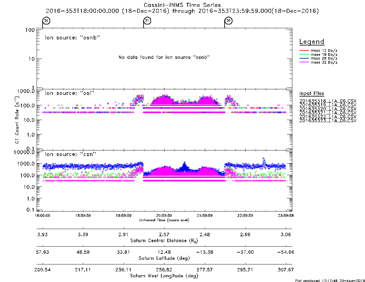Click the red mass 12 Da/z legend line
Image resolution: width=365 pixels, height=282 pixels.
pyautogui.click(x=304, y=50)
